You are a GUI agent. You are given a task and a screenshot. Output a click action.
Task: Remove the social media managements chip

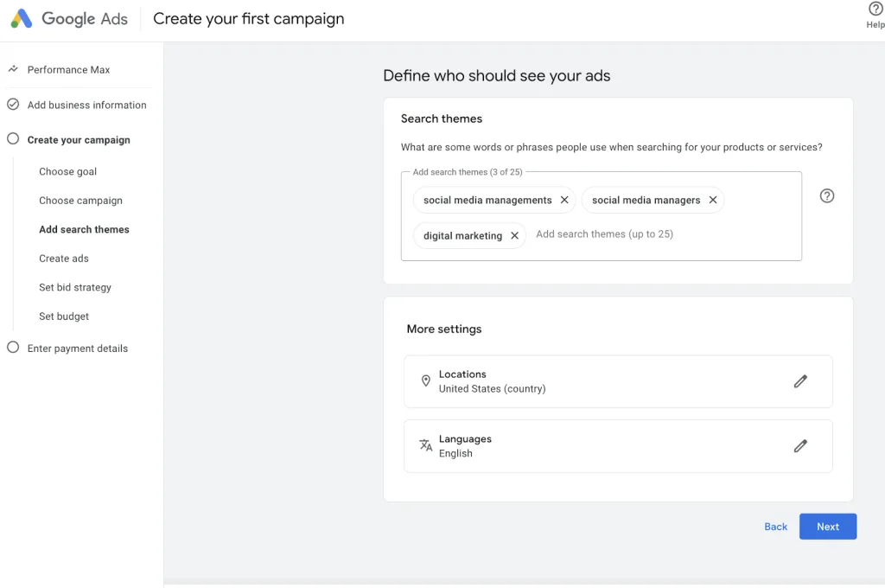click(x=563, y=200)
